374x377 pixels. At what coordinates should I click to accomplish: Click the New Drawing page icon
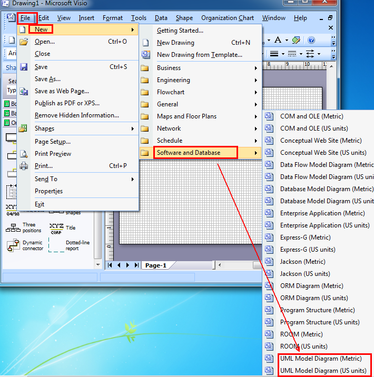click(x=145, y=43)
